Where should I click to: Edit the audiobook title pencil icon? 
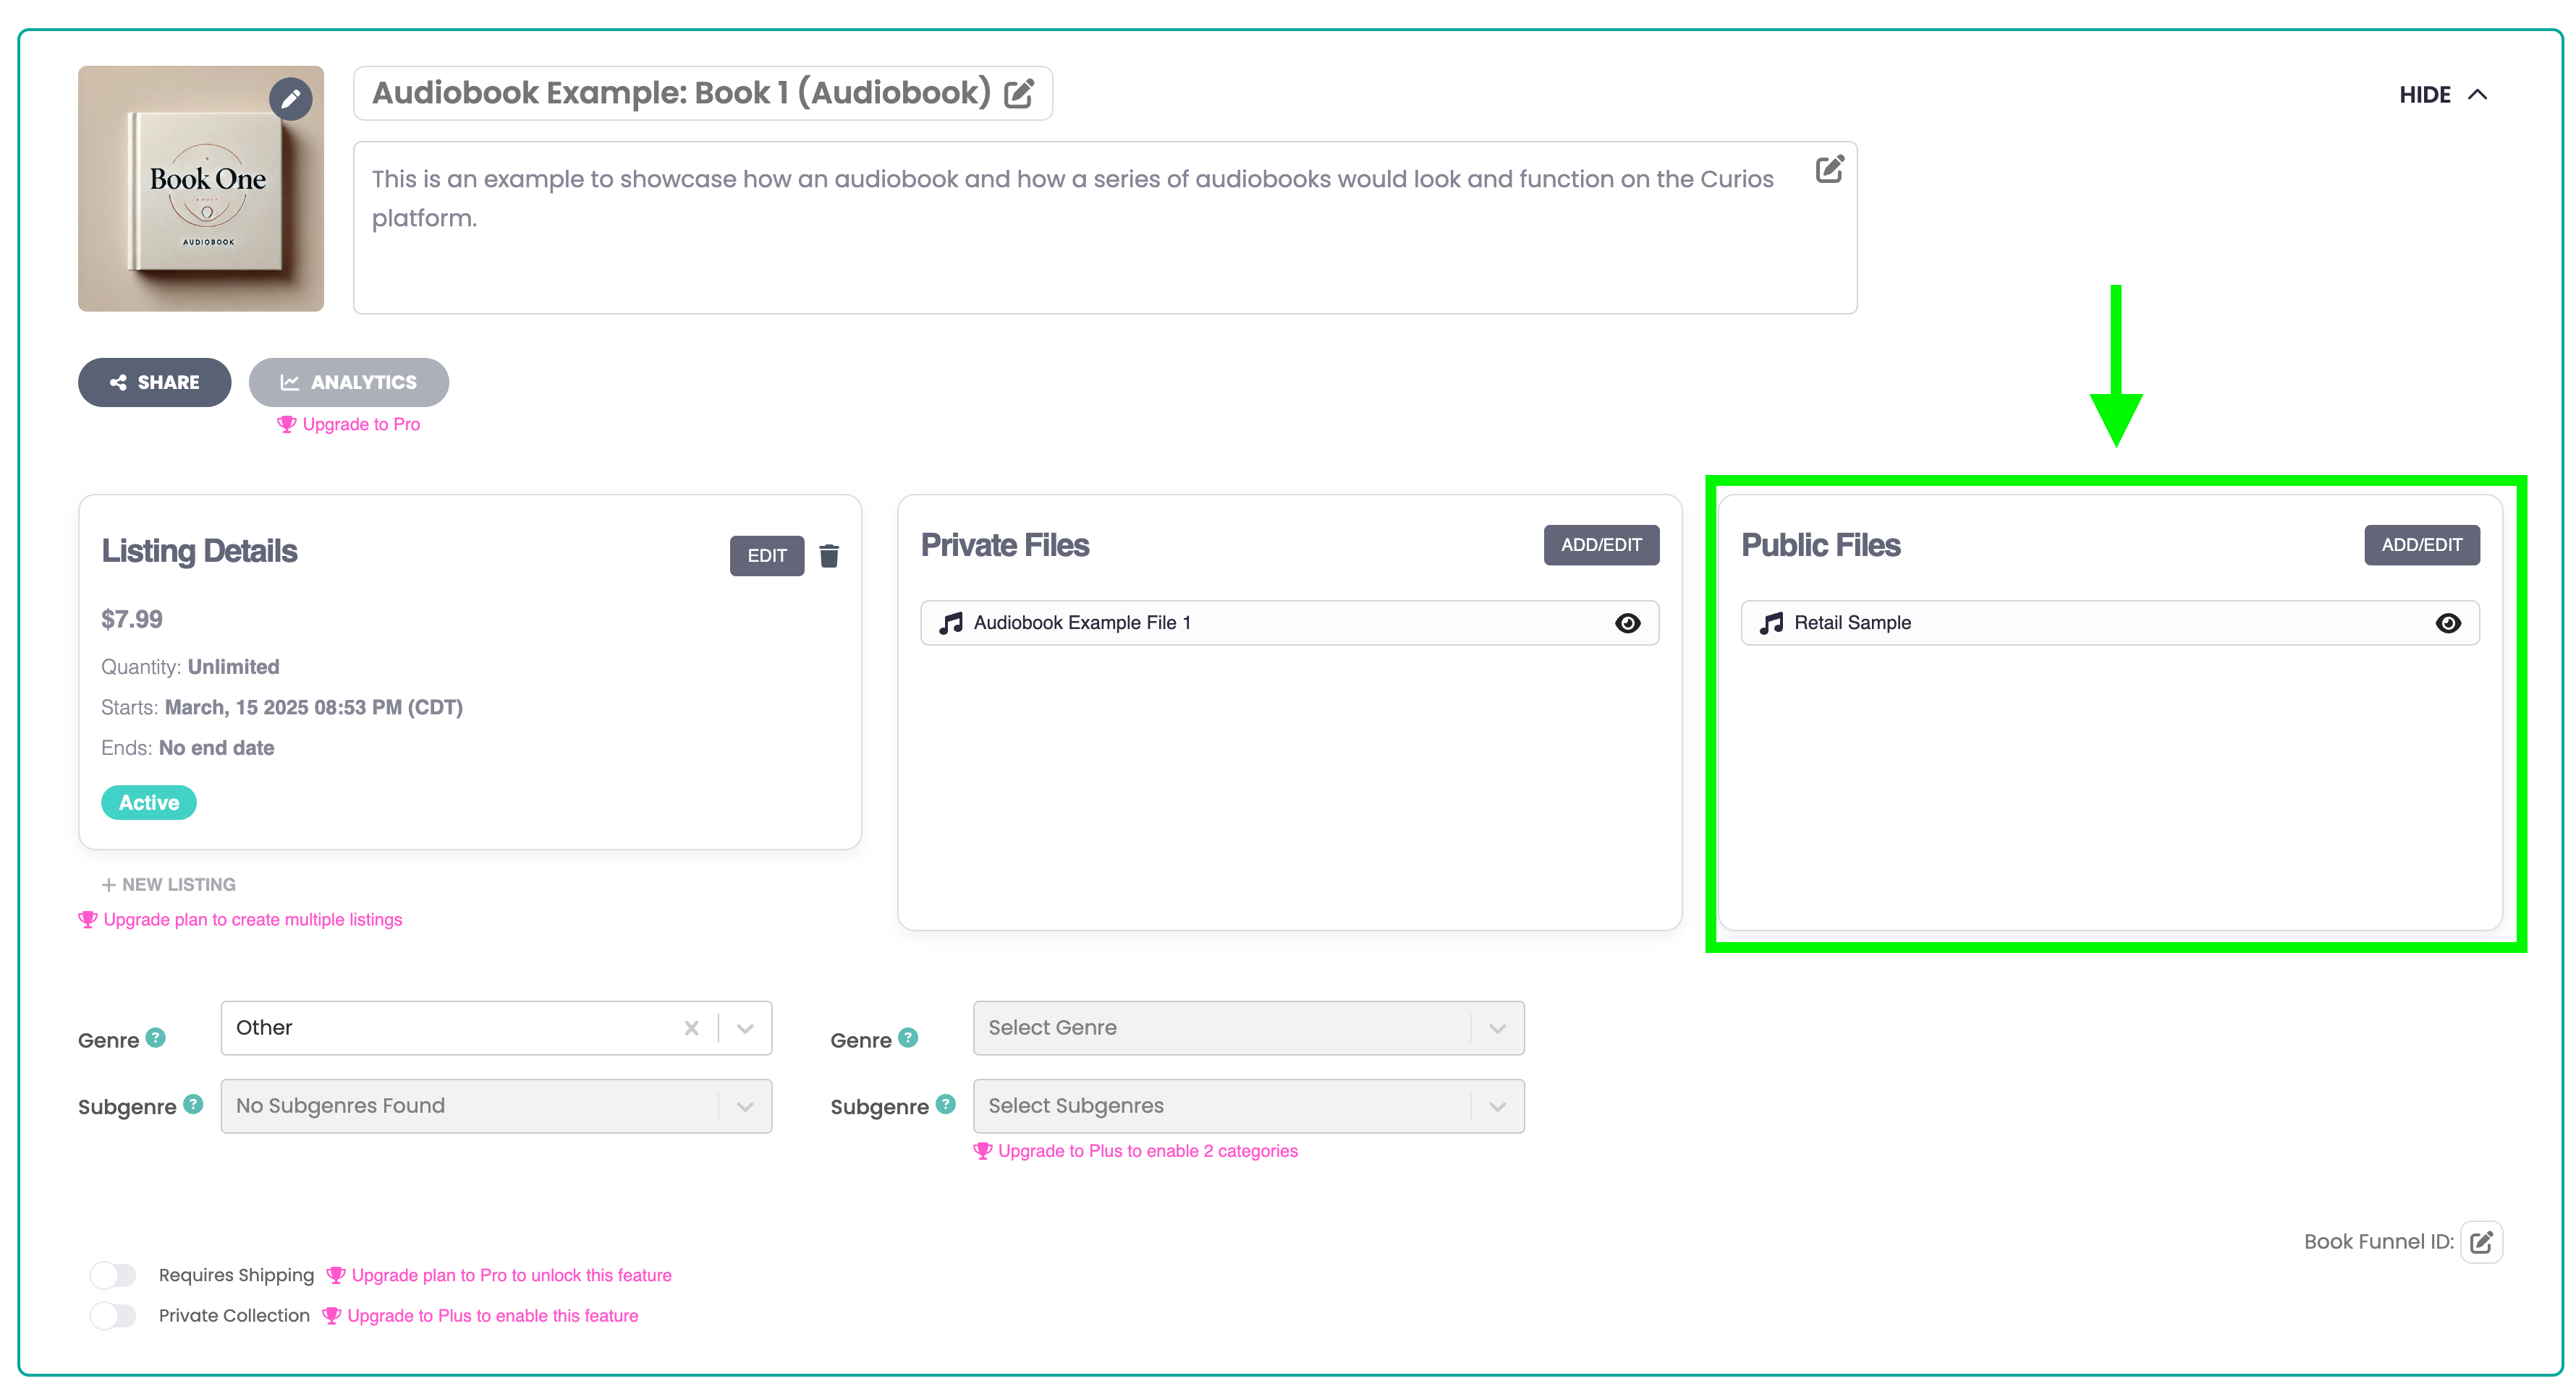pyautogui.click(x=1019, y=94)
